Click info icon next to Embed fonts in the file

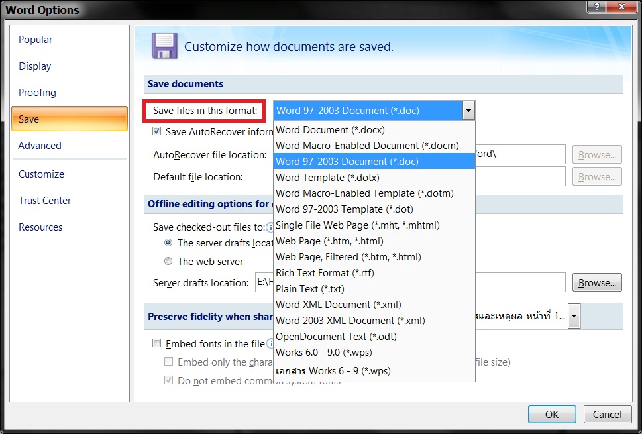pos(270,343)
